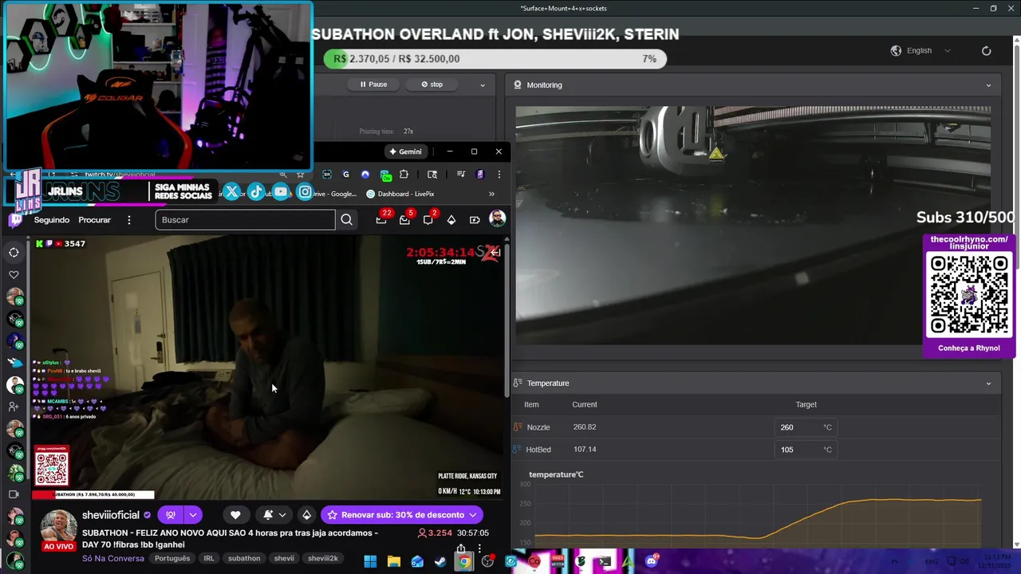Open File Explorer in taskbar
Screen dimensions: 1021x574
[x=394, y=561]
